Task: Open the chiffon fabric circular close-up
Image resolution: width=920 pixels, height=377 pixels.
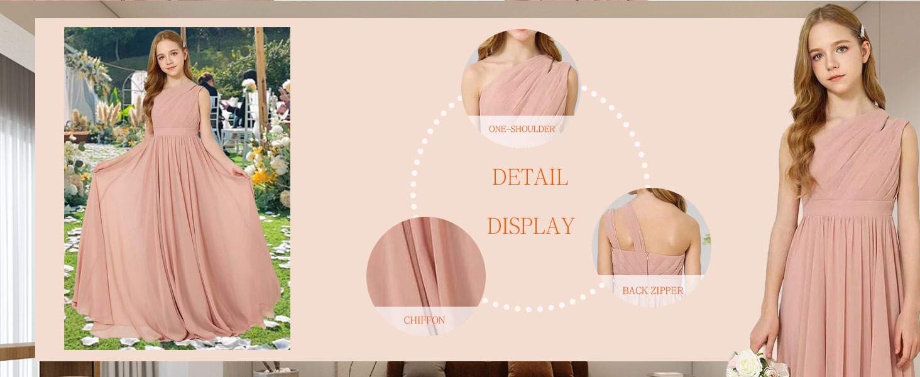Action: pyautogui.click(x=426, y=276)
